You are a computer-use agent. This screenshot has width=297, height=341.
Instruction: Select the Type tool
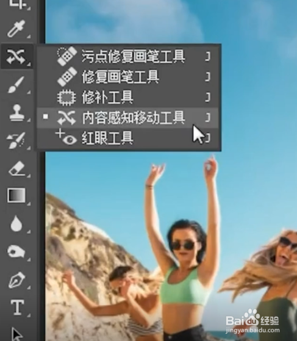18,307
